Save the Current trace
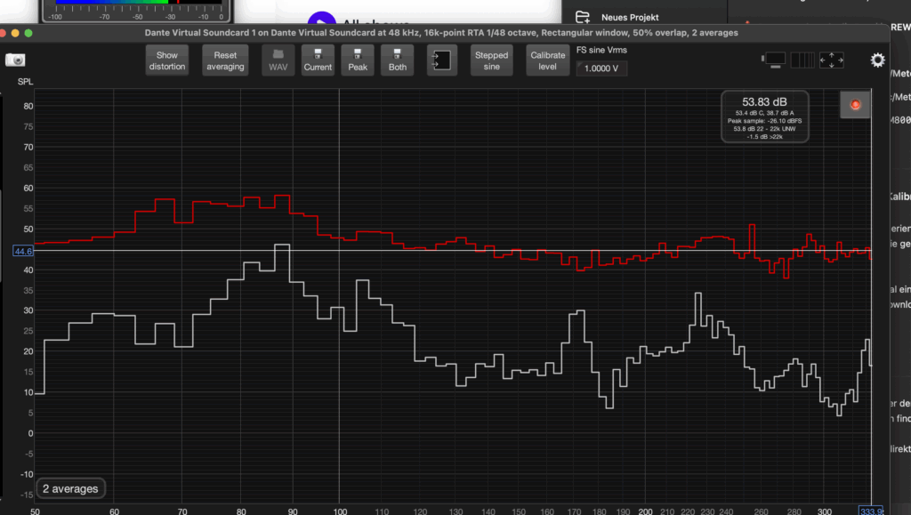Viewport: 911px width, 515px height. (x=318, y=60)
